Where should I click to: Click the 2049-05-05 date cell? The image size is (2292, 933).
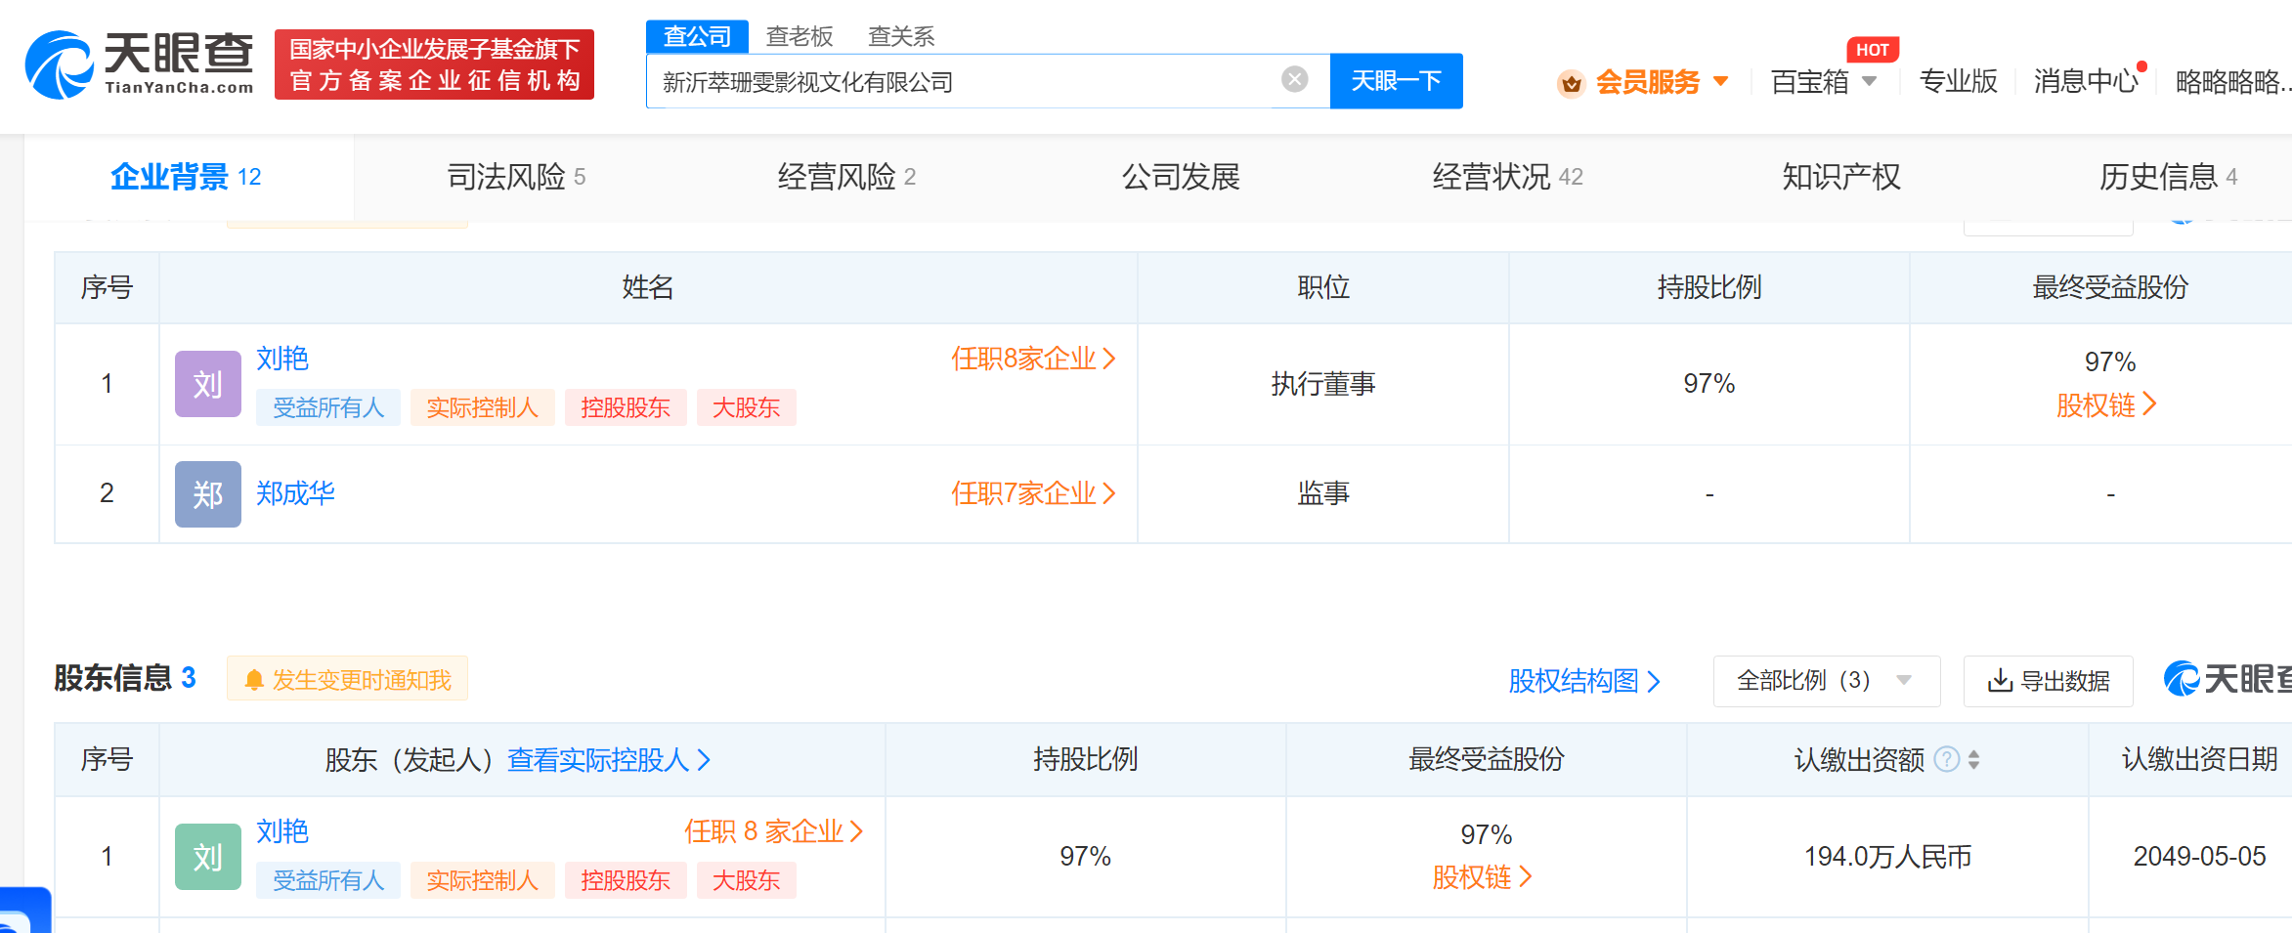[2199, 857]
